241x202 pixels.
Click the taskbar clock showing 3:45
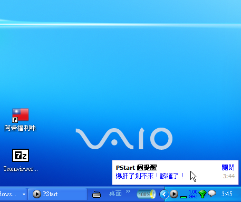click(x=227, y=194)
